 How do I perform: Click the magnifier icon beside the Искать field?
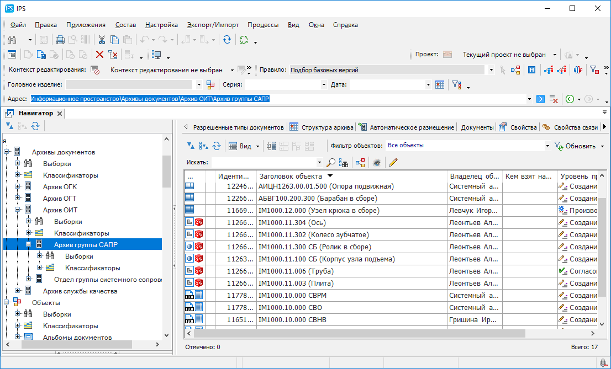coord(331,163)
